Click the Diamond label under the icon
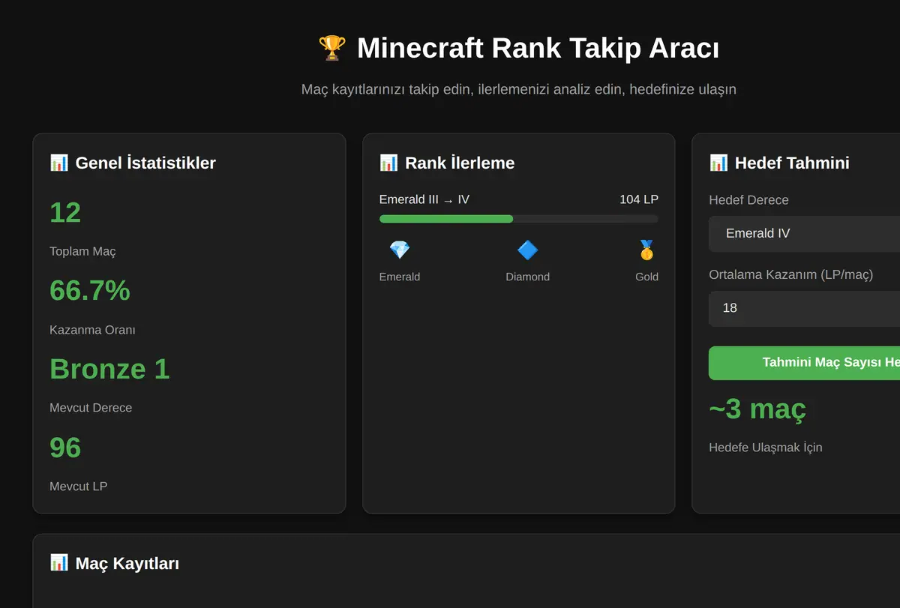 tap(528, 277)
